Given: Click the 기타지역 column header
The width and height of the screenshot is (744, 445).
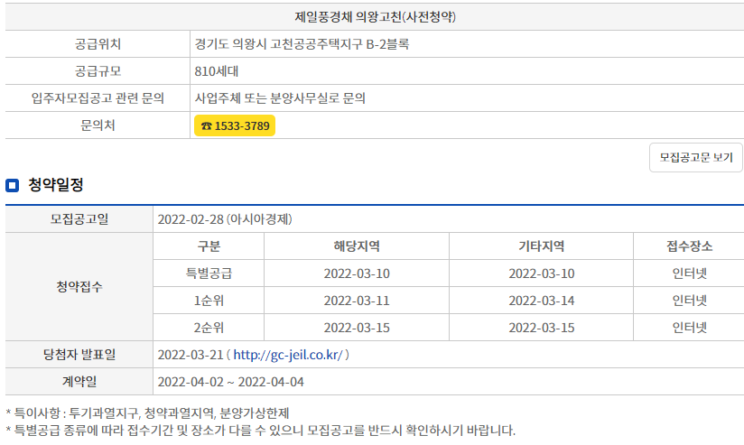Looking at the screenshot, I should [x=542, y=246].
